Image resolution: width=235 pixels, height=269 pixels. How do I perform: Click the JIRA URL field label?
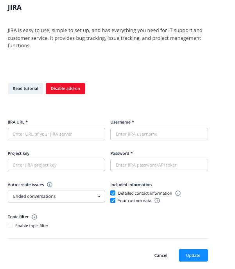[18, 122]
